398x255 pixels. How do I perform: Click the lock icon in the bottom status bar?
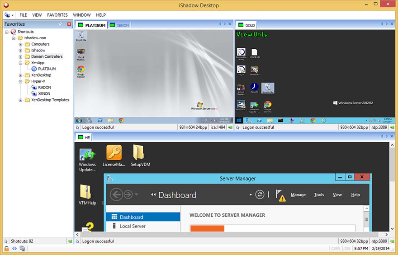click(x=7, y=248)
